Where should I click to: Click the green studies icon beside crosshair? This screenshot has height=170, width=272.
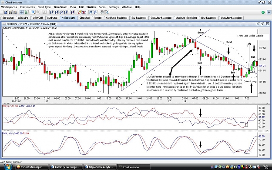(x=27, y=12)
